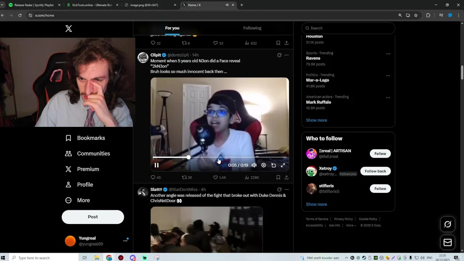Open Clipit profile avatar
The width and height of the screenshot is (464, 261).
143,58
